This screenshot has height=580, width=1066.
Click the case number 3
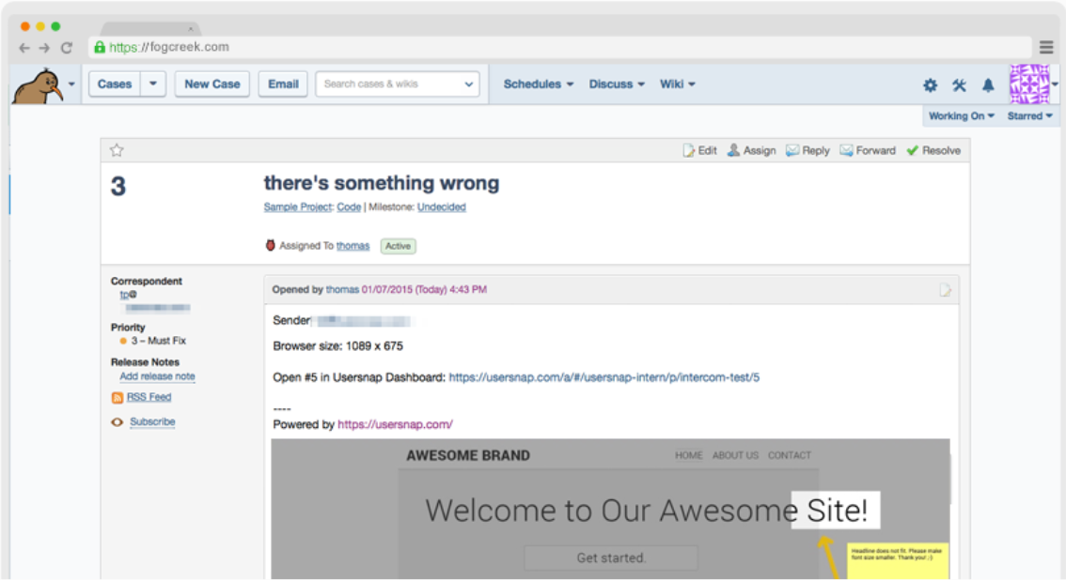point(118,187)
